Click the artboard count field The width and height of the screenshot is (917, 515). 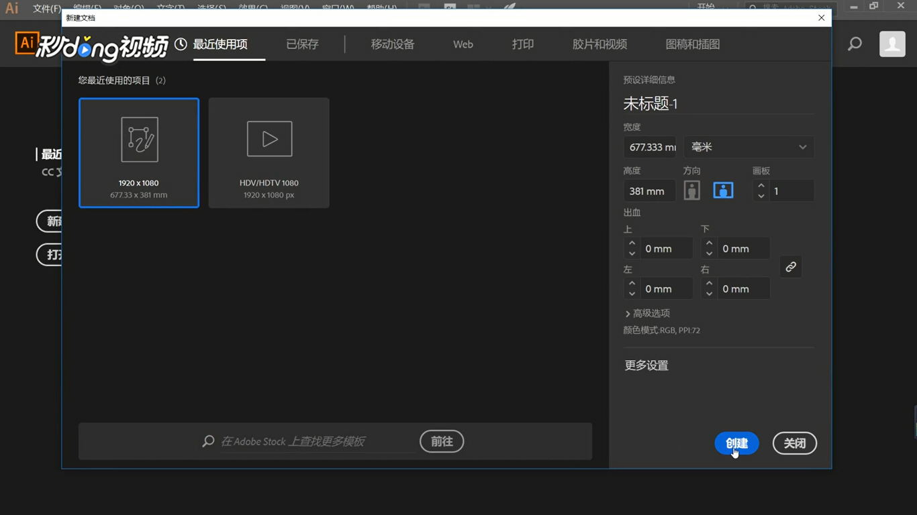(x=791, y=191)
